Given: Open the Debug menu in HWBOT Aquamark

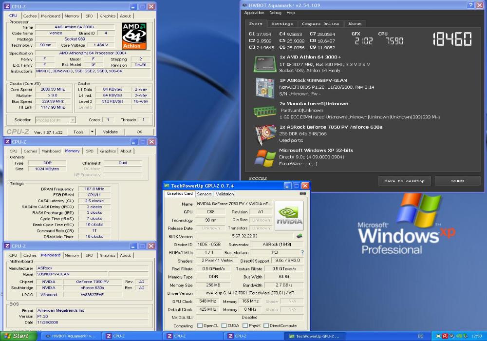Looking at the screenshot, I should 275,13.
